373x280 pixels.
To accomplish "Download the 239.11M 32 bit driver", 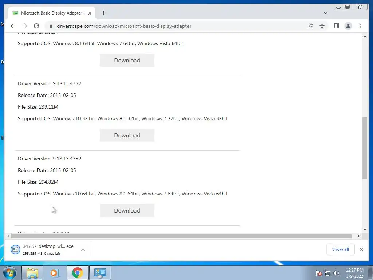I will point(127,135).
